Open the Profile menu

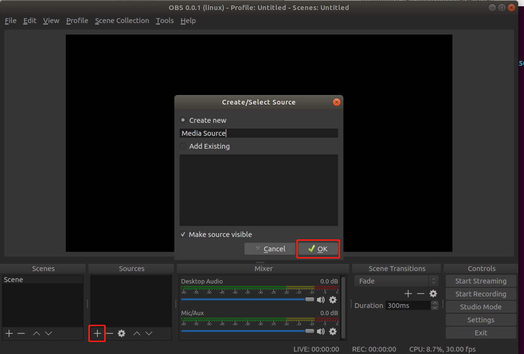click(x=77, y=21)
